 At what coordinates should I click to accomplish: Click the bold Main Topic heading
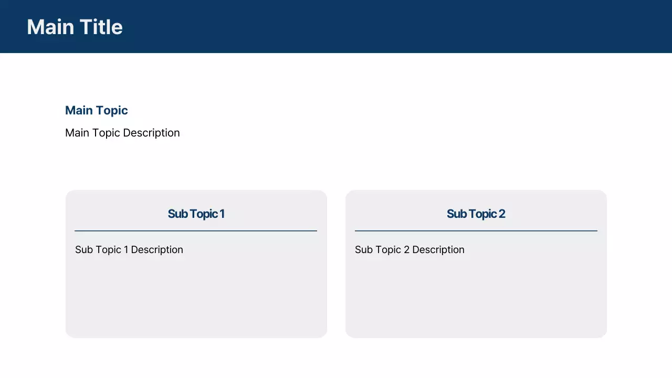click(x=97, y=110)
